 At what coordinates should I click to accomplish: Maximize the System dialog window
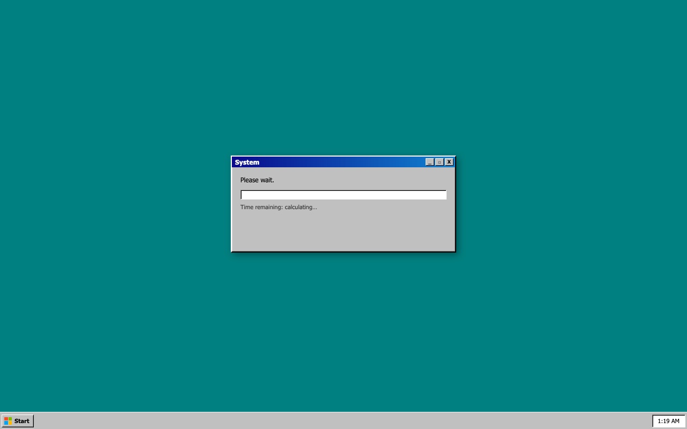point(440,162)
